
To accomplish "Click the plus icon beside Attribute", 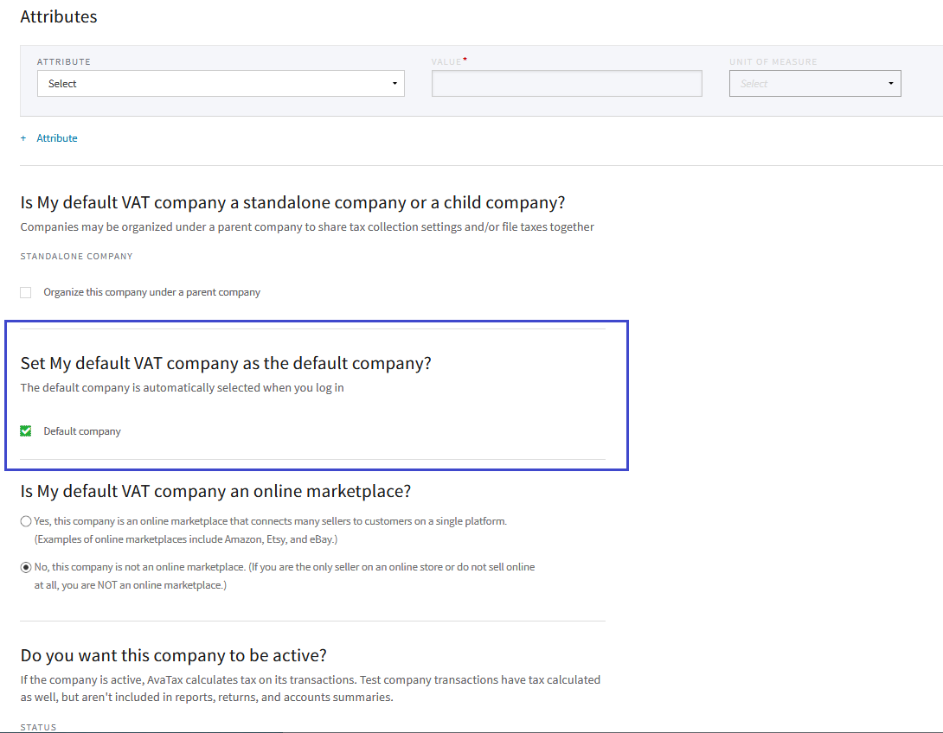I will (x=23, y=138).
